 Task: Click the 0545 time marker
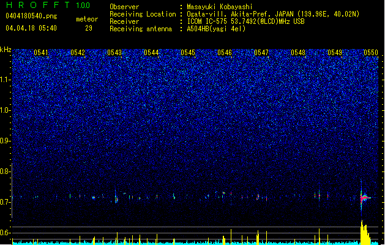click(188, 53)
